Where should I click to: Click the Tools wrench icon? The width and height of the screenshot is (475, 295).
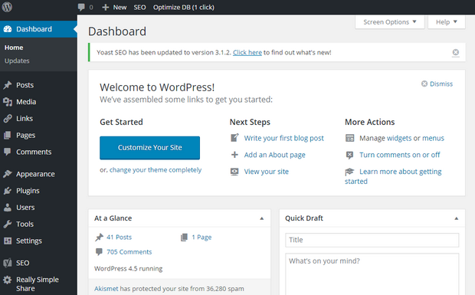pos(7,225)
